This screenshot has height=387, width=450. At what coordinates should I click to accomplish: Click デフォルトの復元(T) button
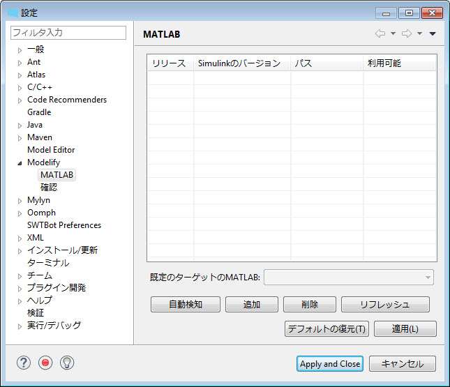point(327,328)
